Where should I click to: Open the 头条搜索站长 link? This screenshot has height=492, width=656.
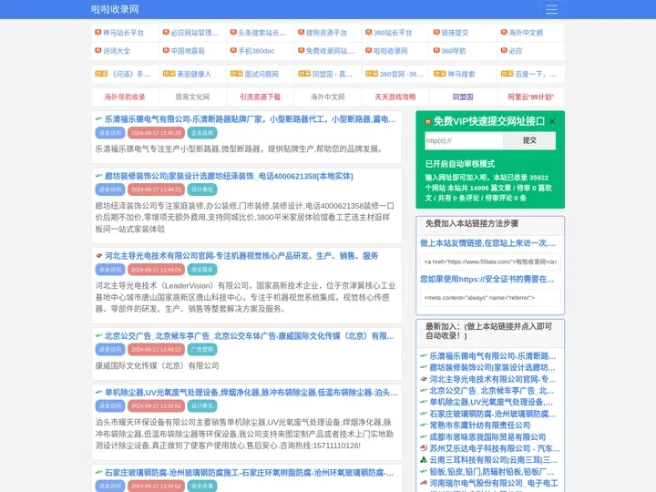coord(261,33)
